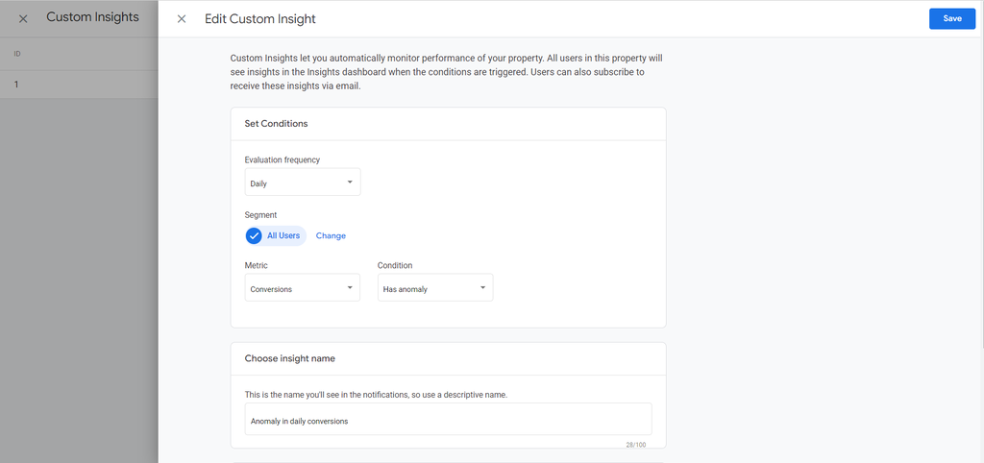Image resolution: width=984 pixels, height=463 pixels.
Task: Click the Edit Custom Insight title
Action: pos(260,19)
